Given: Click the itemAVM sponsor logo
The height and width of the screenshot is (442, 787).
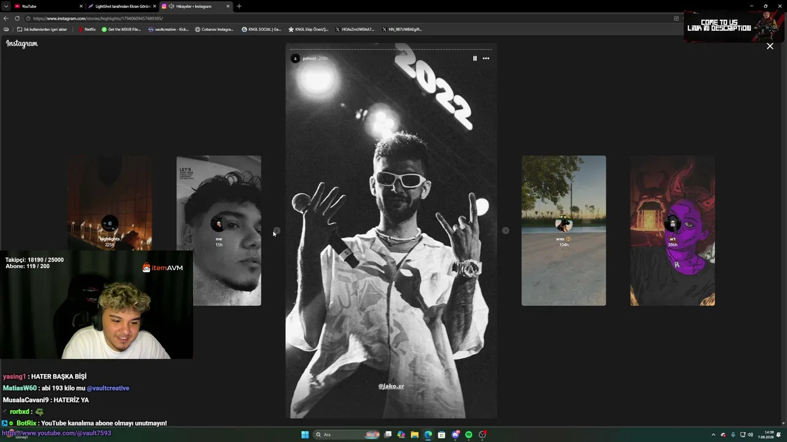Looking at the screenshot, I should pyautogui.click(x=162, y=268).
